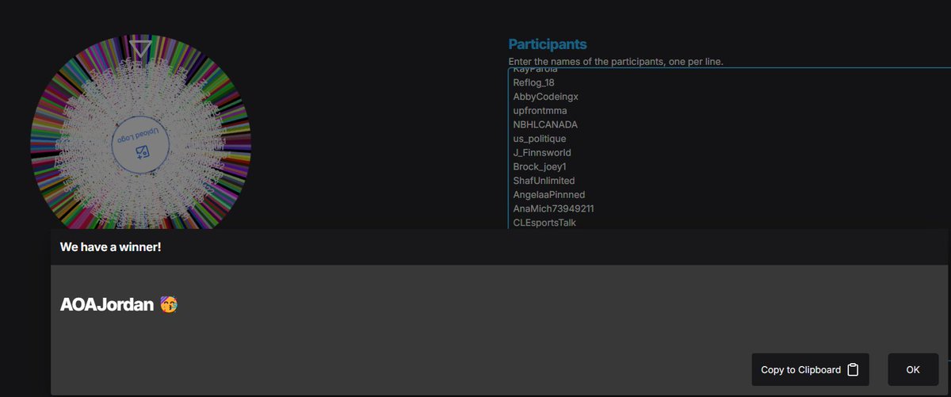Click the AnaMich73949211 entry
Screen dimensions: 951x397
point(553,208)
